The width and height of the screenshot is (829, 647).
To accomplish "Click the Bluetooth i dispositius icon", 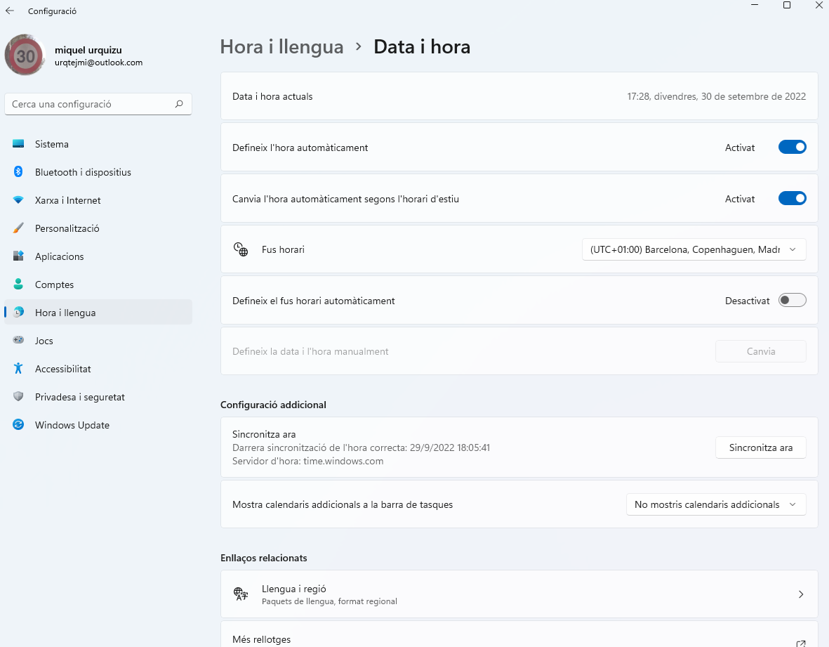I will 19,172.
